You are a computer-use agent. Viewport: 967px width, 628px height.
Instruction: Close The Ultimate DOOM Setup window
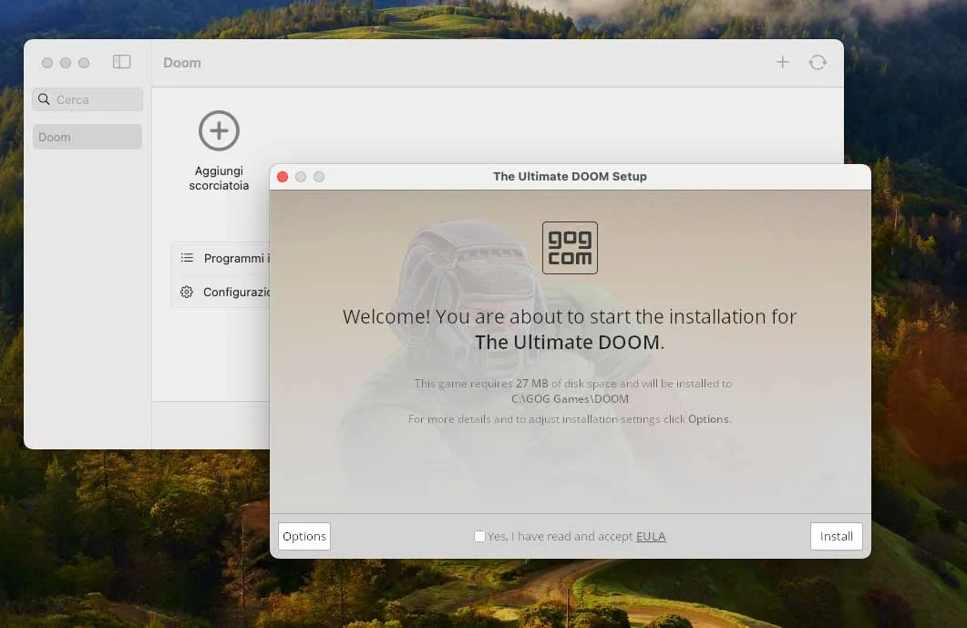283,177
